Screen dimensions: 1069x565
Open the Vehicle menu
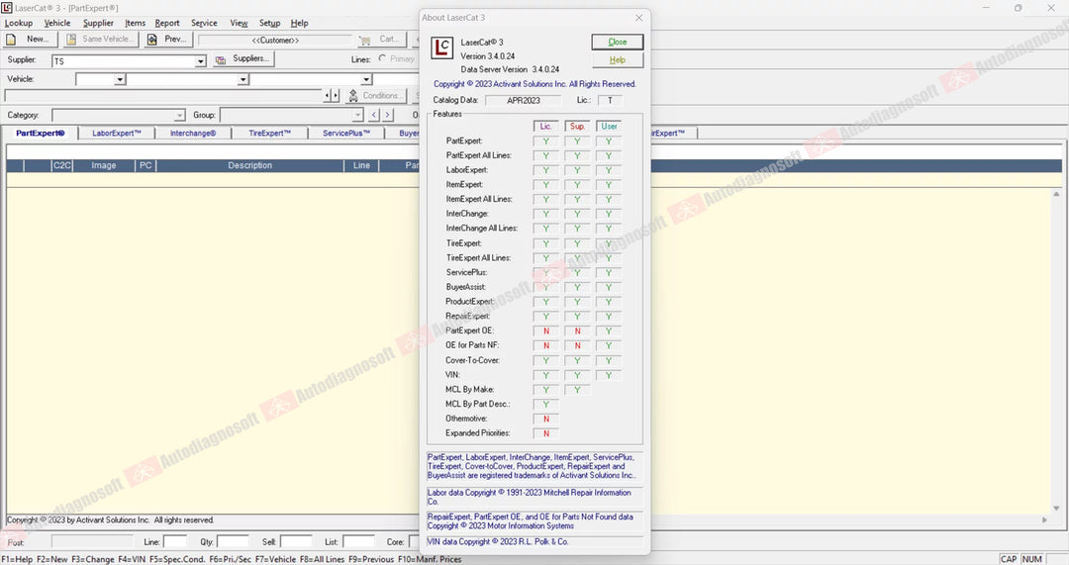pos(57,23)
